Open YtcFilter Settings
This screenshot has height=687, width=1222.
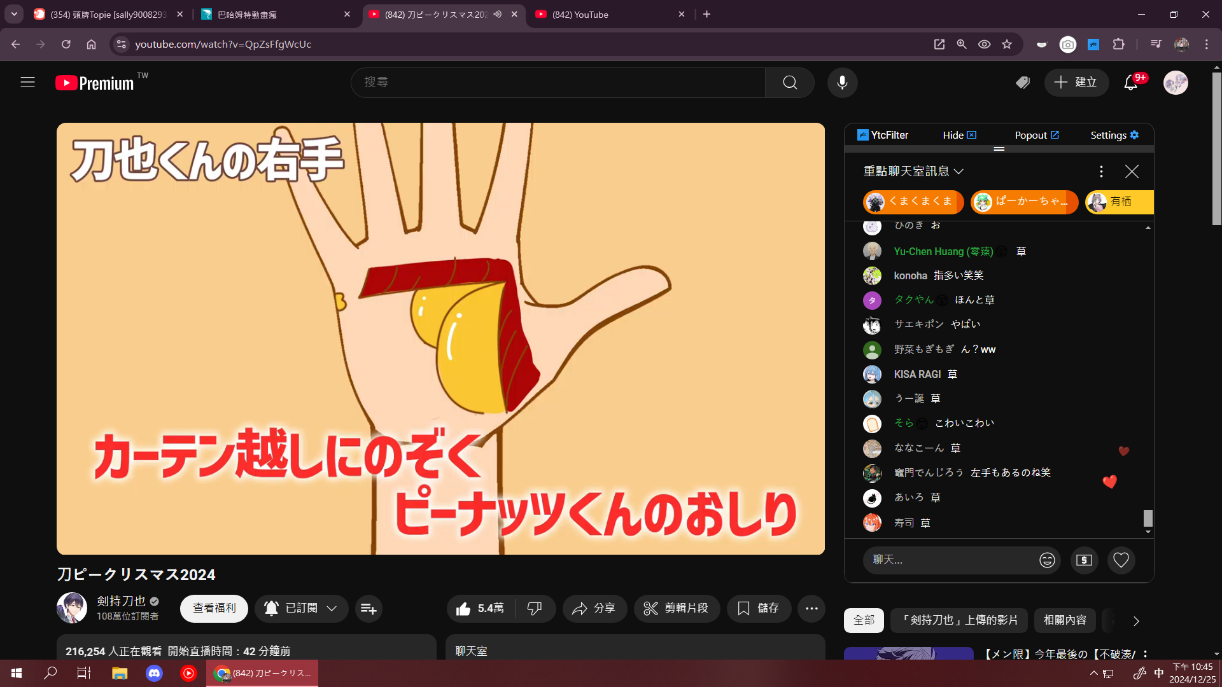1114,135
